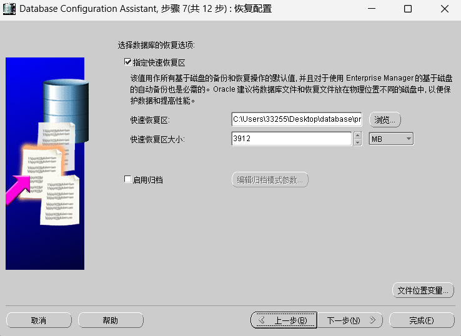Click the 快速恢复区大小 label
The width and height of the screenshot is (461, 336).
pyautogui.click(x=157, y=139)
